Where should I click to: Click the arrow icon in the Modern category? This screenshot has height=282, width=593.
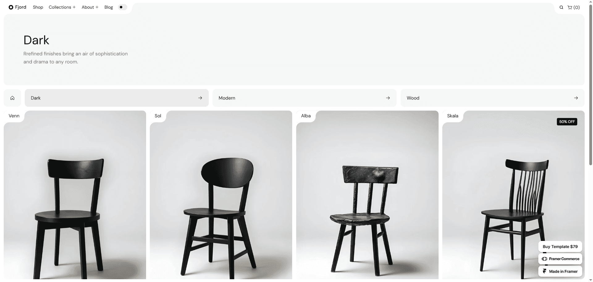(388, 98)
